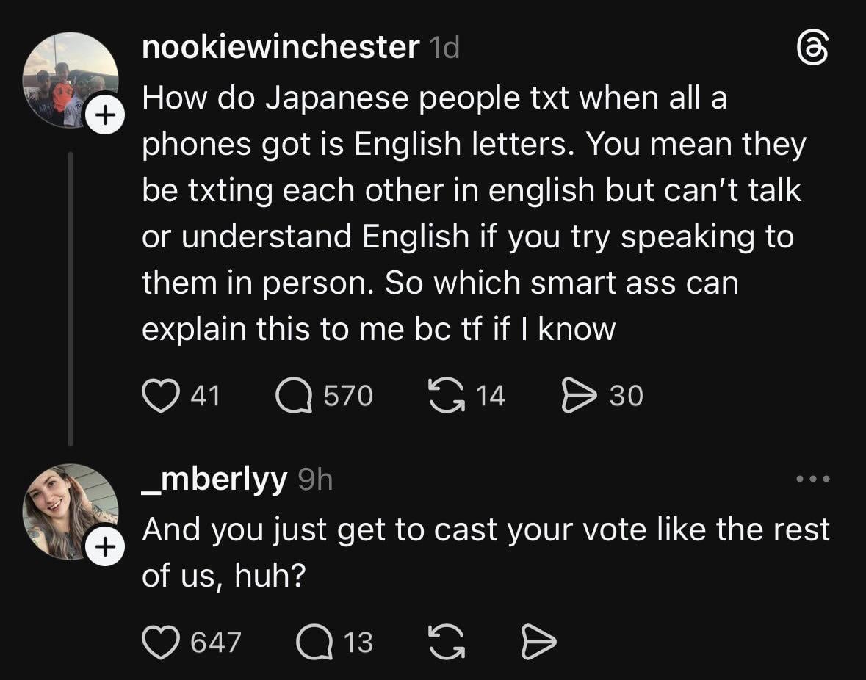This screenshot has width=866, height=680.
Task: Share nookiewinchester's post via send icon
Action: tap(578, 396)
